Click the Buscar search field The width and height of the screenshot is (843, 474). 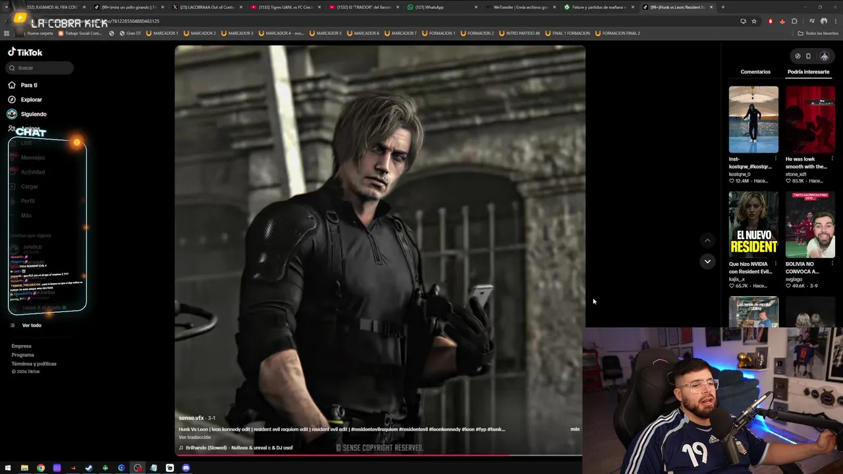(40, 68)
